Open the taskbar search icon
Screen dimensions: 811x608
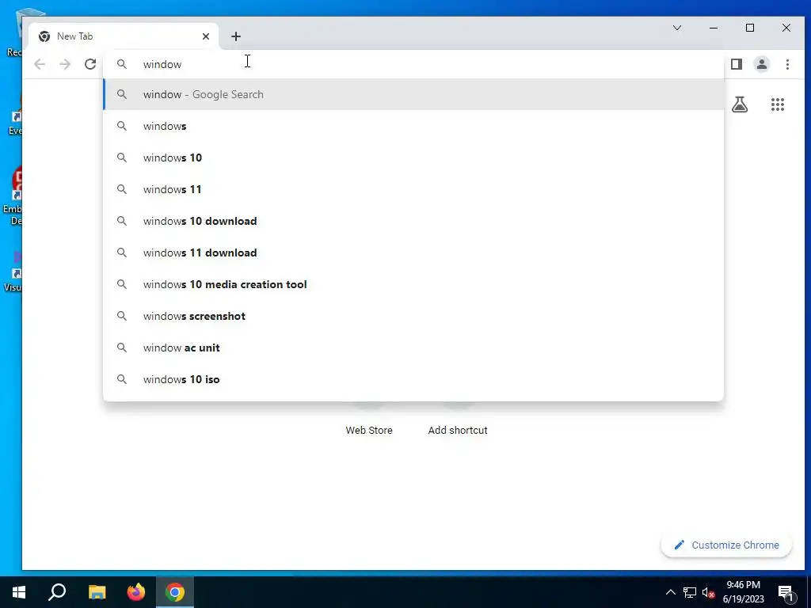pyautogui.click(x=57, y=592)
